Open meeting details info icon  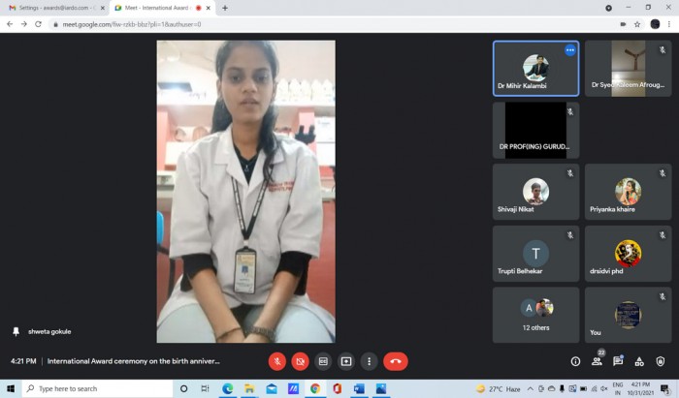point(575,361)
